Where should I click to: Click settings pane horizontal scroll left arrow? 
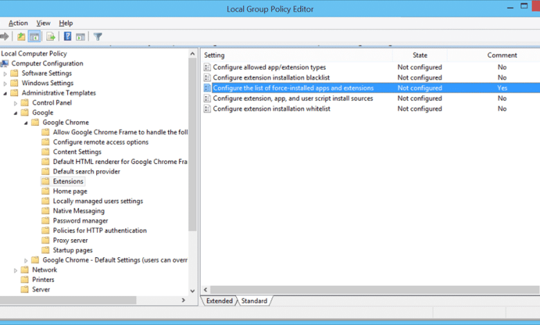point(206,290)
